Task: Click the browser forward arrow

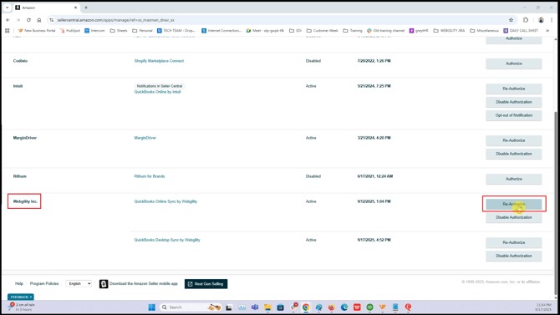Action: [18, 20]
